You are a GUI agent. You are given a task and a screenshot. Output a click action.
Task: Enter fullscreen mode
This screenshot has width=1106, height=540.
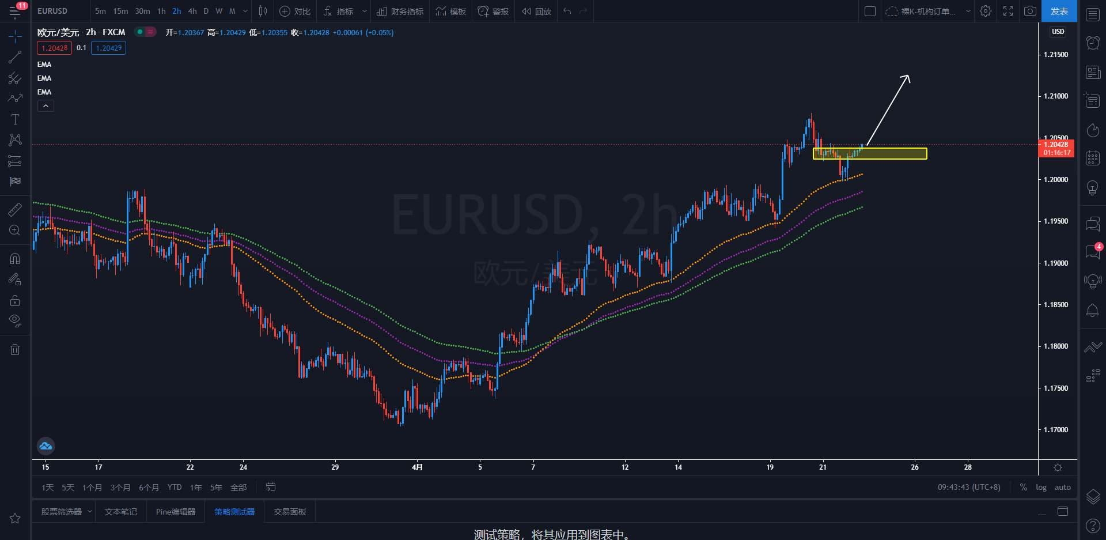1008,11
